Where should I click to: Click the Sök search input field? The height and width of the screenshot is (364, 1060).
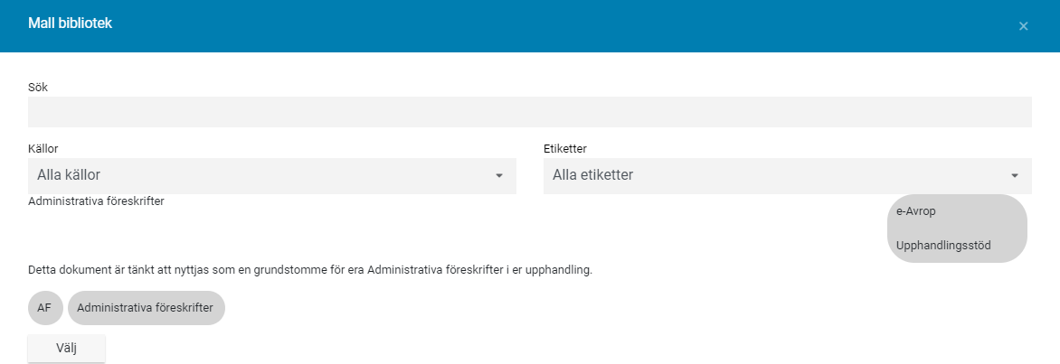(x=529, y=112)
